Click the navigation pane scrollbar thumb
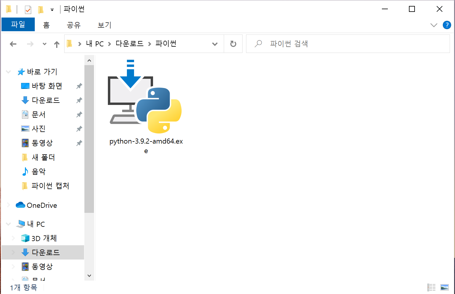455x294 pixels. click(x=89, y=139)
